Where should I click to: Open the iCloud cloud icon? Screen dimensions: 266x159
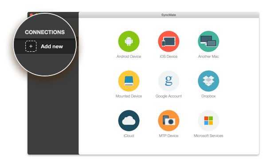(129, 121)
